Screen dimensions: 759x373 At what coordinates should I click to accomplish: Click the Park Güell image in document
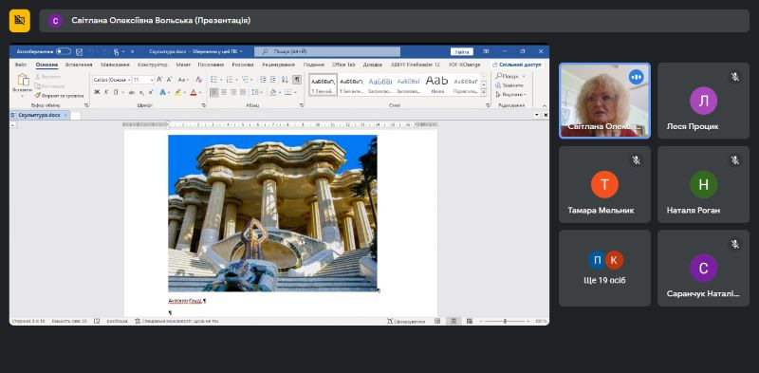(272, 214)
